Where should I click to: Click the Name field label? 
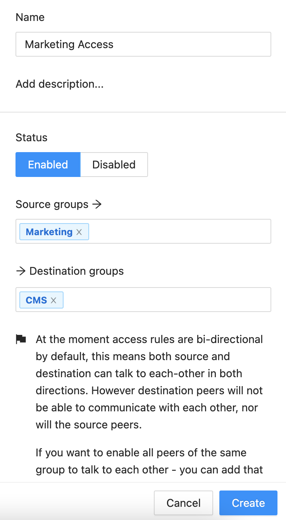(30, 17)
